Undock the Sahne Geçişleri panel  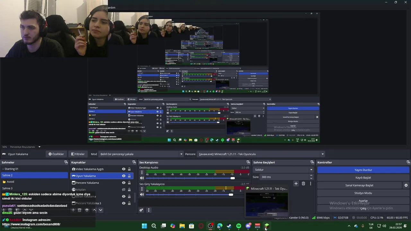(x=312, y=162)
